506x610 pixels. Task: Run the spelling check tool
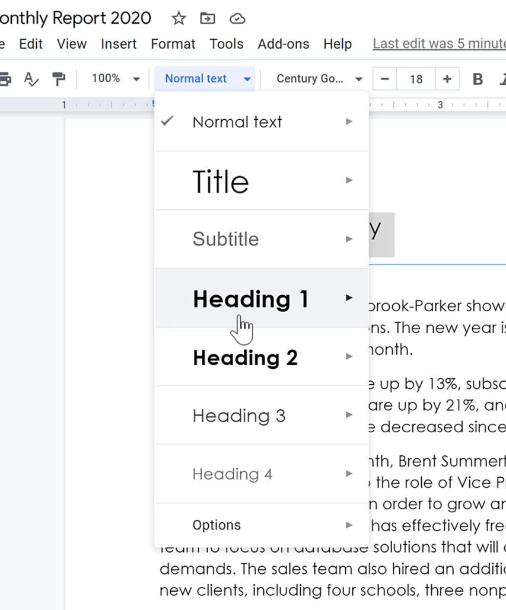point(31,78)
